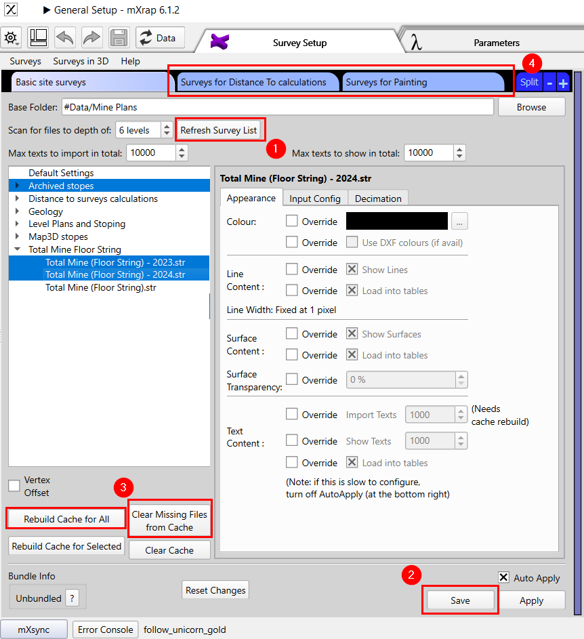Click the floppy disk save icon
This screenshot has width=584, height=639.
[x=119, y=38]
